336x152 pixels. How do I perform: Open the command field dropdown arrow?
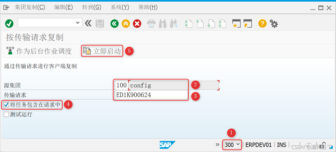coord(78,23)
